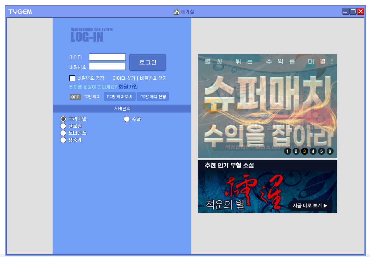The height and width of the screenshot is (257, 370).
Task: Click the 서버선택 section header
Action: [122, 108]
